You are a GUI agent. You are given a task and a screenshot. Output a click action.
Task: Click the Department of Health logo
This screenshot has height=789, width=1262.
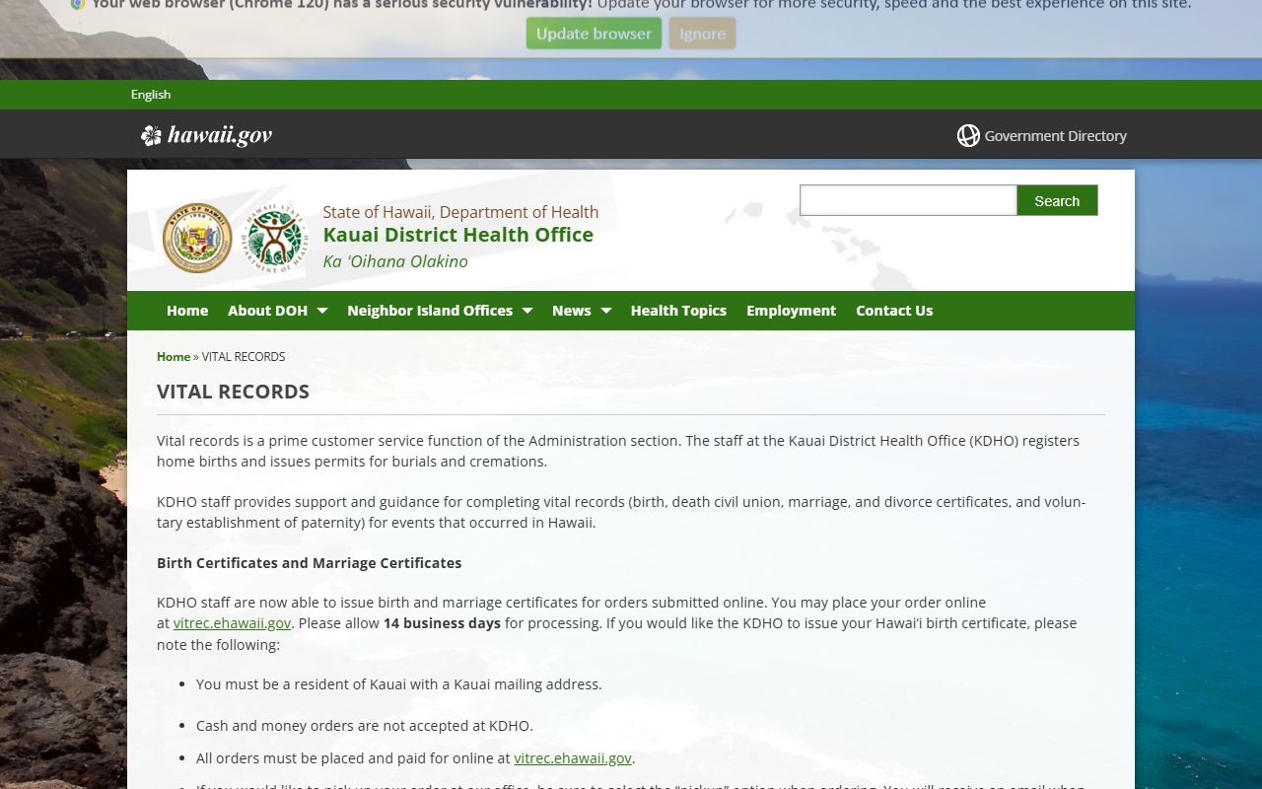tap(274, 239)
